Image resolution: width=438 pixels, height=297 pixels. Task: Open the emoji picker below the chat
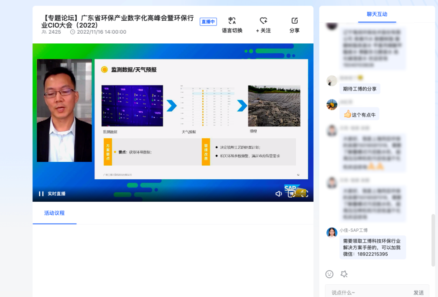[329, 274]
